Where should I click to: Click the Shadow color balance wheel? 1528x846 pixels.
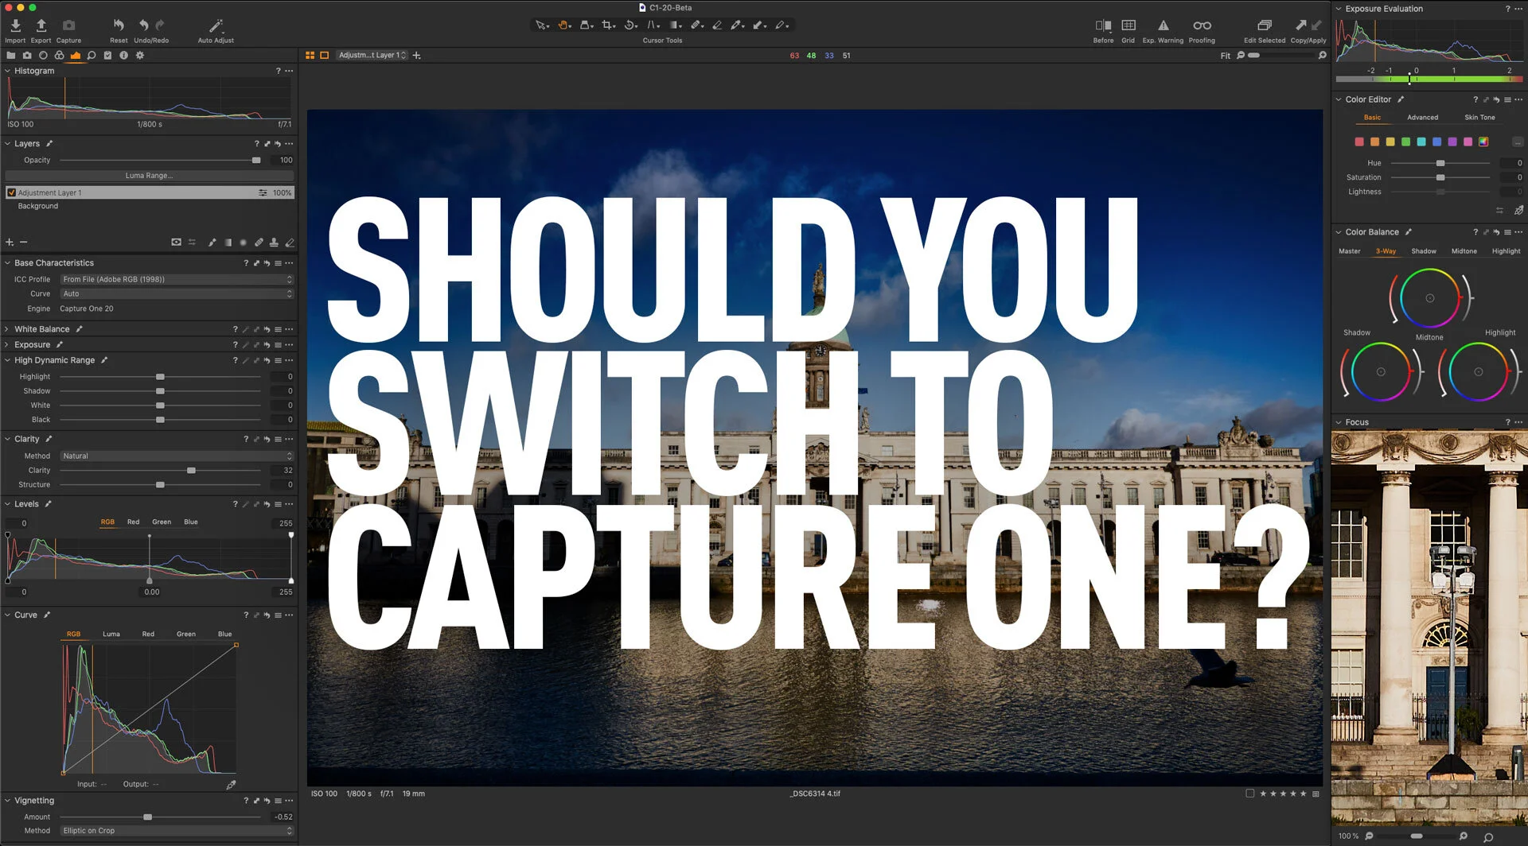coord(1381,372)
